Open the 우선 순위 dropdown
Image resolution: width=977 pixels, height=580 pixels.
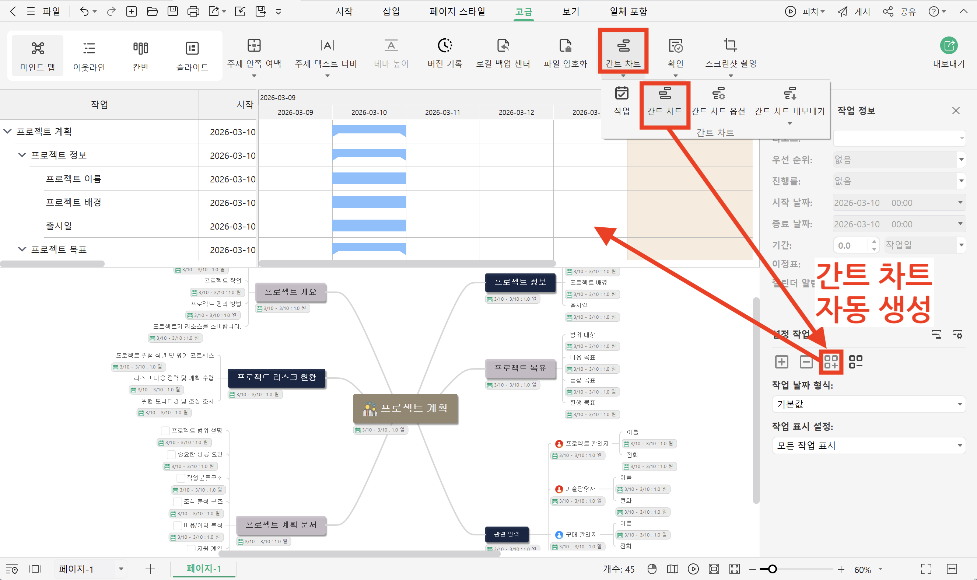coord(899,160)
